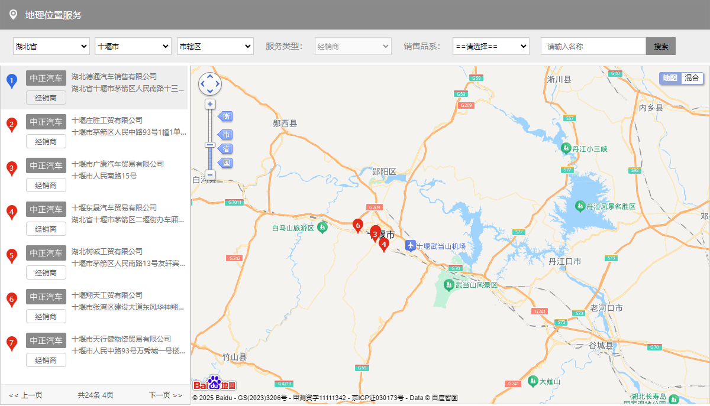Select dealer 湖北德通汽车销售有限公司 in the list
The height and width of the screenshot is (406, 710).
[x=114, y=76]
